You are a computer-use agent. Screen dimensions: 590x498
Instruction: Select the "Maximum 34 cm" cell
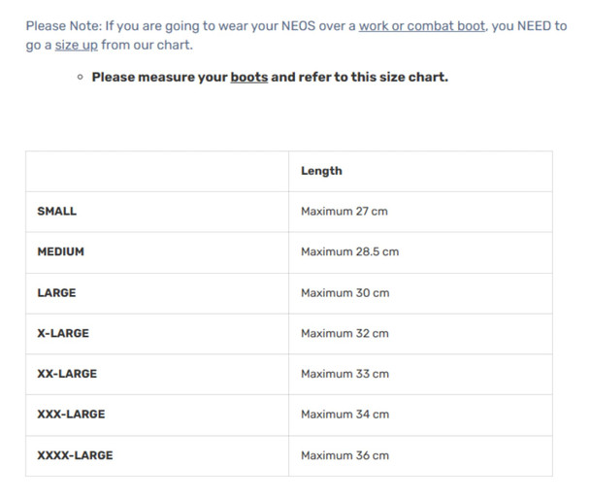[344, 415]
